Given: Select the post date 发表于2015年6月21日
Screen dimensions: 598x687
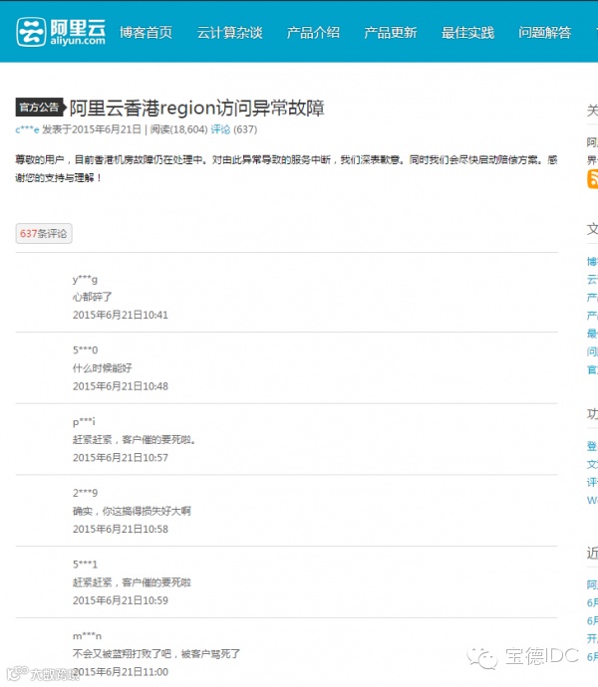Looking at the screenshot, I should (92, 129).
